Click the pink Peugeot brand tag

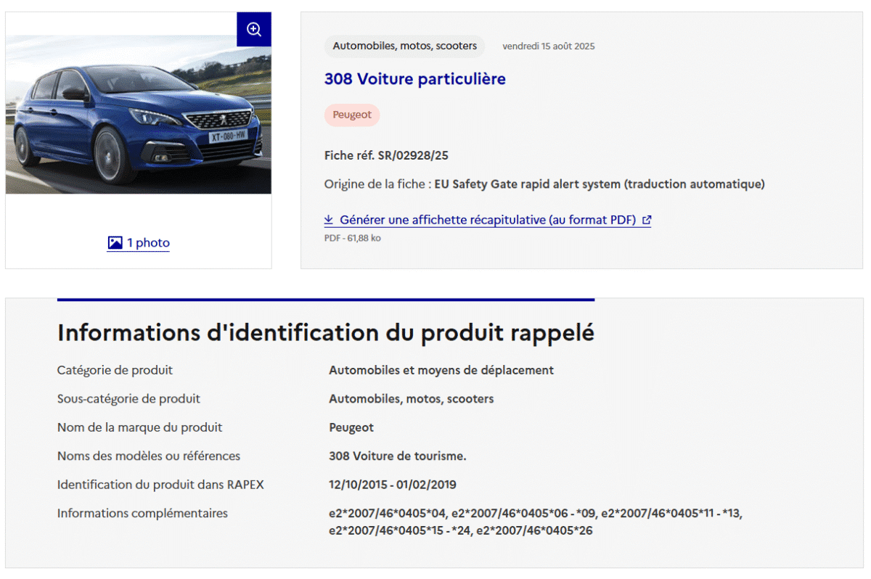[x=352, y=115]
